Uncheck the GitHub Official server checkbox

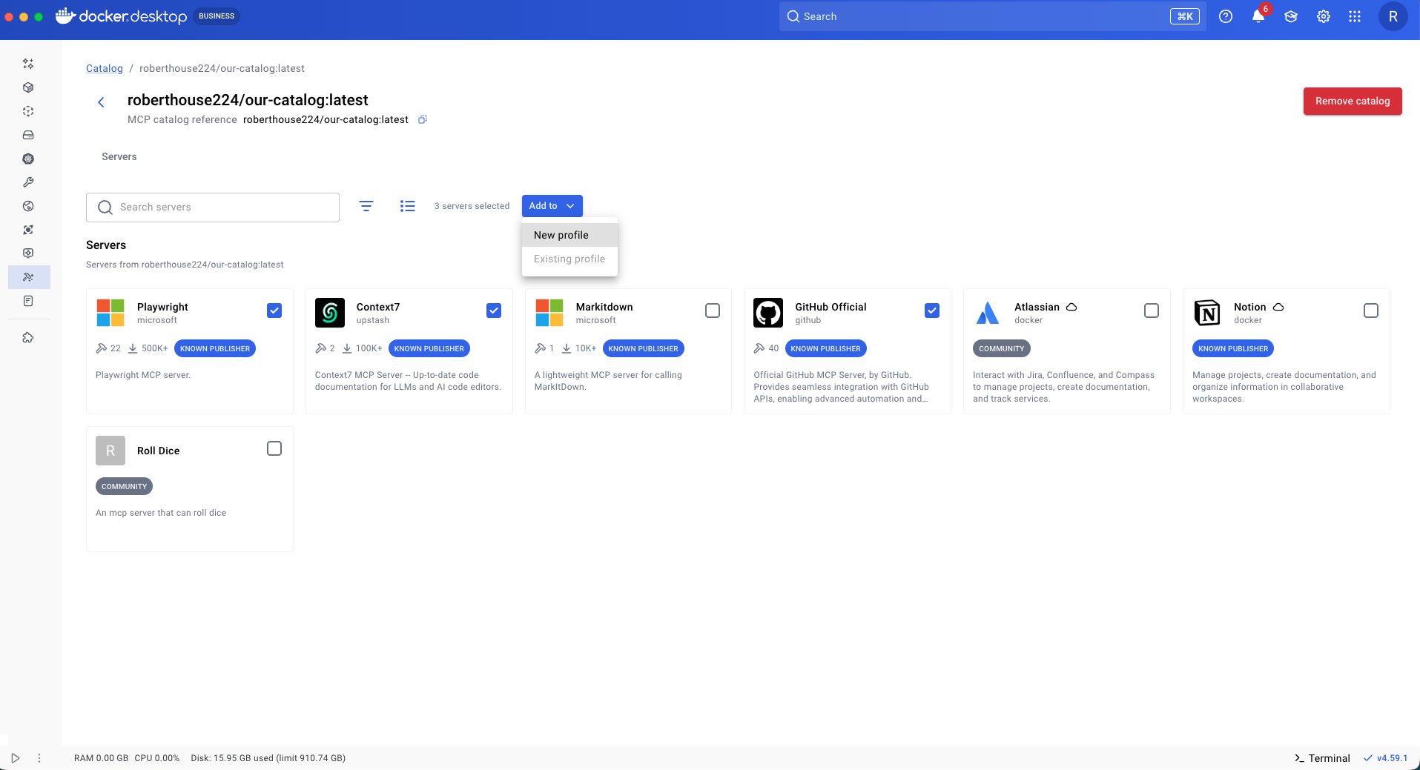coord(932,311)
